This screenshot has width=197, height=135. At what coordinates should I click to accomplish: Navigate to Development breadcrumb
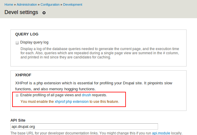pos(73,4)
